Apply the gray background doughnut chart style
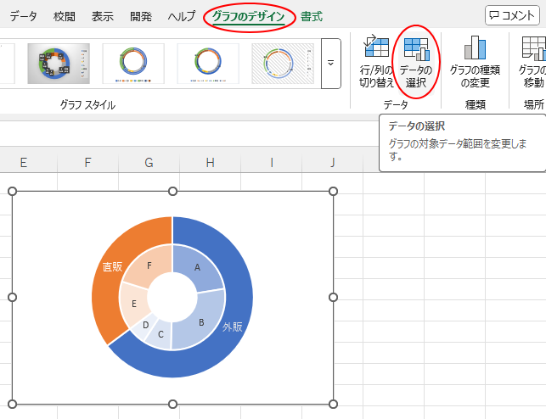Image resolution: width=546 pixels, height=419 pixels. click(59, 64)
